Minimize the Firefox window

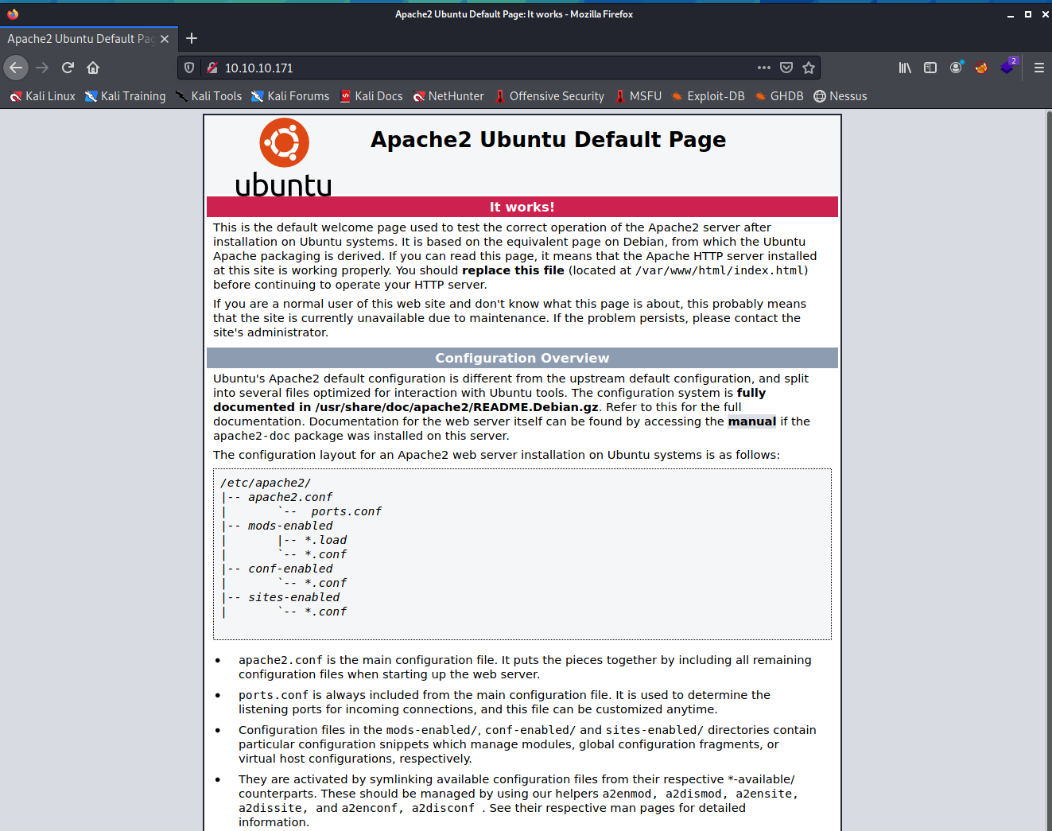click(1011, 14)
